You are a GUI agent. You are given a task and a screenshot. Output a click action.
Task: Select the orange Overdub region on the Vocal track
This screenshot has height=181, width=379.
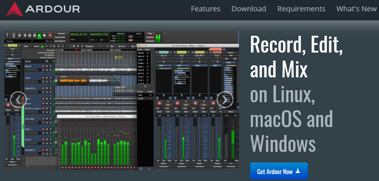73,81
